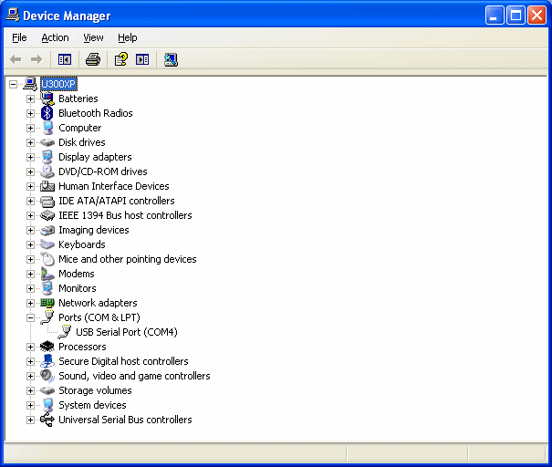Expand the Disk drives node
The image size is (552, 467).
pyautogui.click(x=30, y=142)
